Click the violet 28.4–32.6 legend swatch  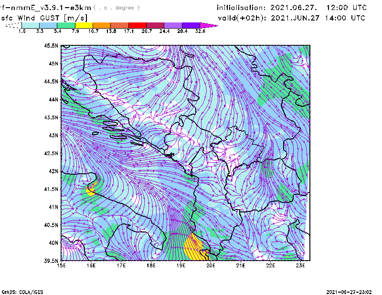click(191, 25)
